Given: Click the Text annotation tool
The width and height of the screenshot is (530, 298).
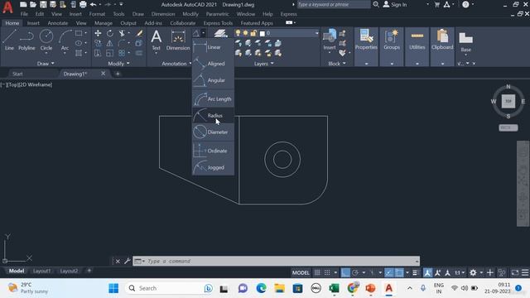Looking at the screenshot, I should (157, 40).
